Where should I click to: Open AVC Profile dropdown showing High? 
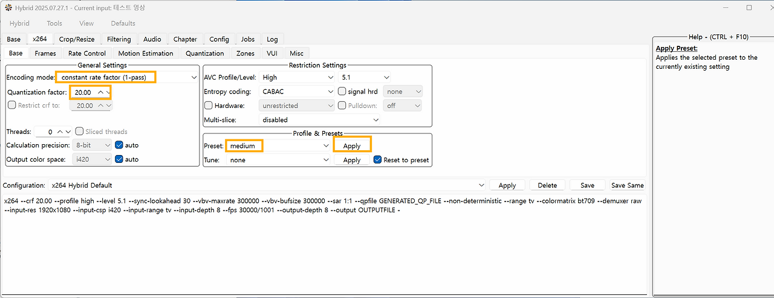pos(297,77)
